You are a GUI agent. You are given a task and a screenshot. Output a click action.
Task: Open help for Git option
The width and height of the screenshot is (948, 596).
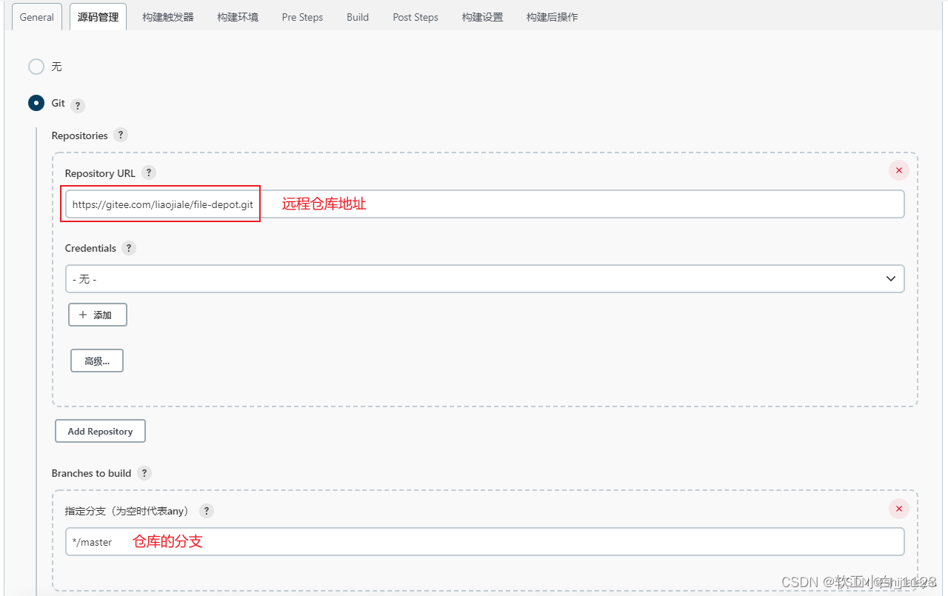point(78,105)
